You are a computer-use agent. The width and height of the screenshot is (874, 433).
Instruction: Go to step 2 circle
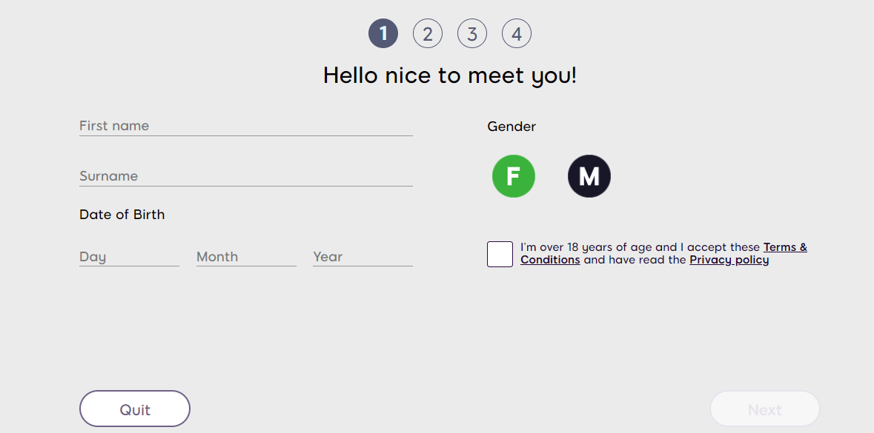pos(428,34)
